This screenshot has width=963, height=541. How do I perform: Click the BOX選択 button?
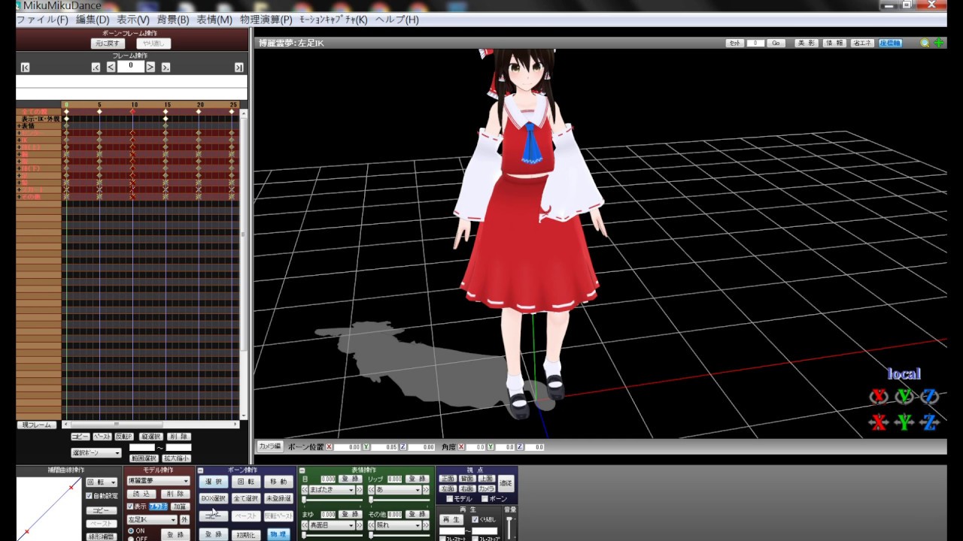pyautogui.click(x=213, y=498)
